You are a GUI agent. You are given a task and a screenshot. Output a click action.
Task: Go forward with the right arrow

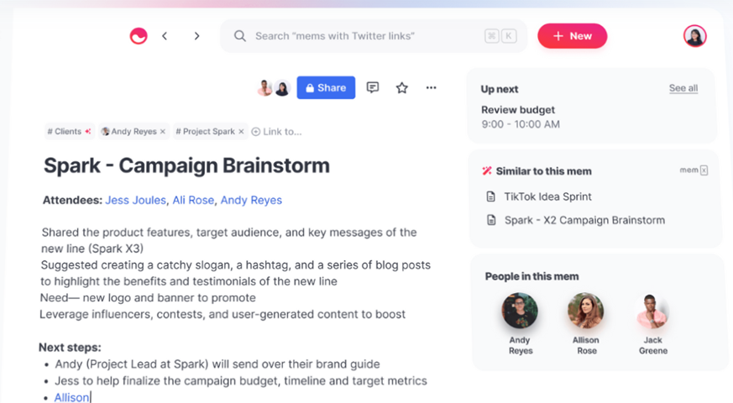click(196, 36)
